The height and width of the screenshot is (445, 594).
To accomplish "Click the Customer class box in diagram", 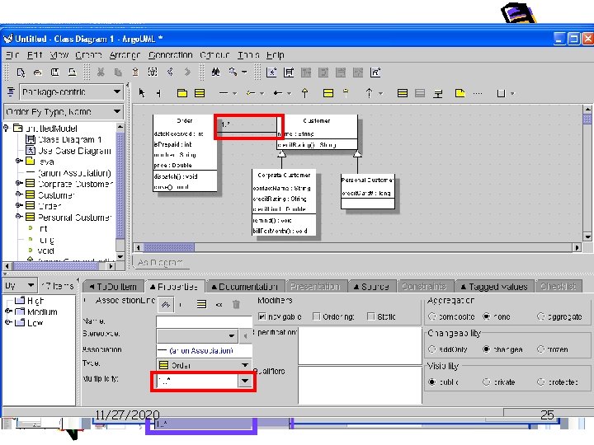I will pos(317,132).
